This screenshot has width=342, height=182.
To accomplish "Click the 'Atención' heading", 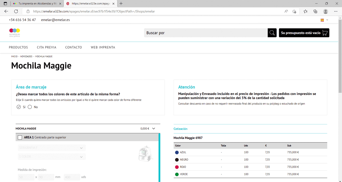I will click(186, 87).
